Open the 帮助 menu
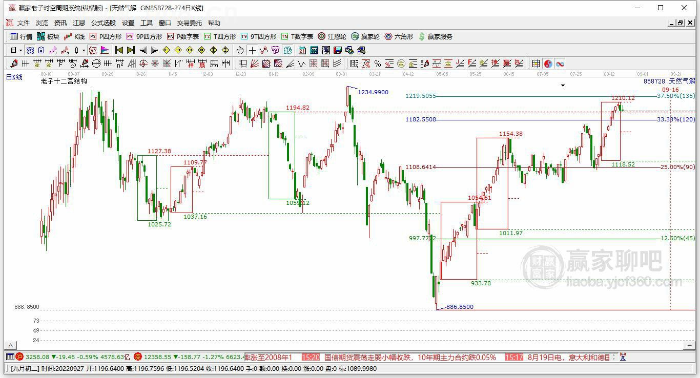 [214, 23]
